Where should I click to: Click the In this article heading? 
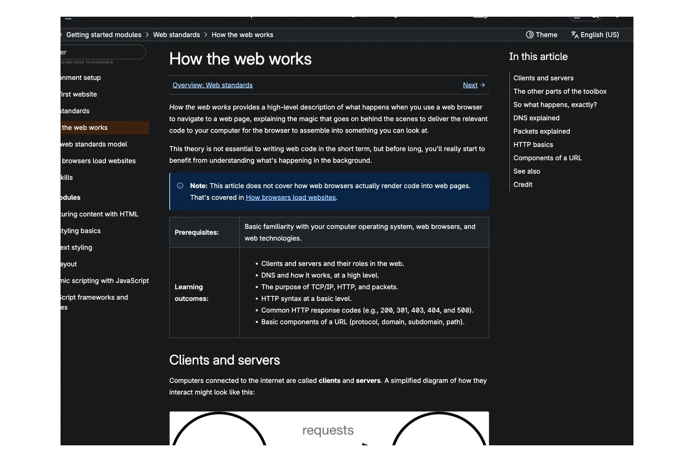(538, 56)
